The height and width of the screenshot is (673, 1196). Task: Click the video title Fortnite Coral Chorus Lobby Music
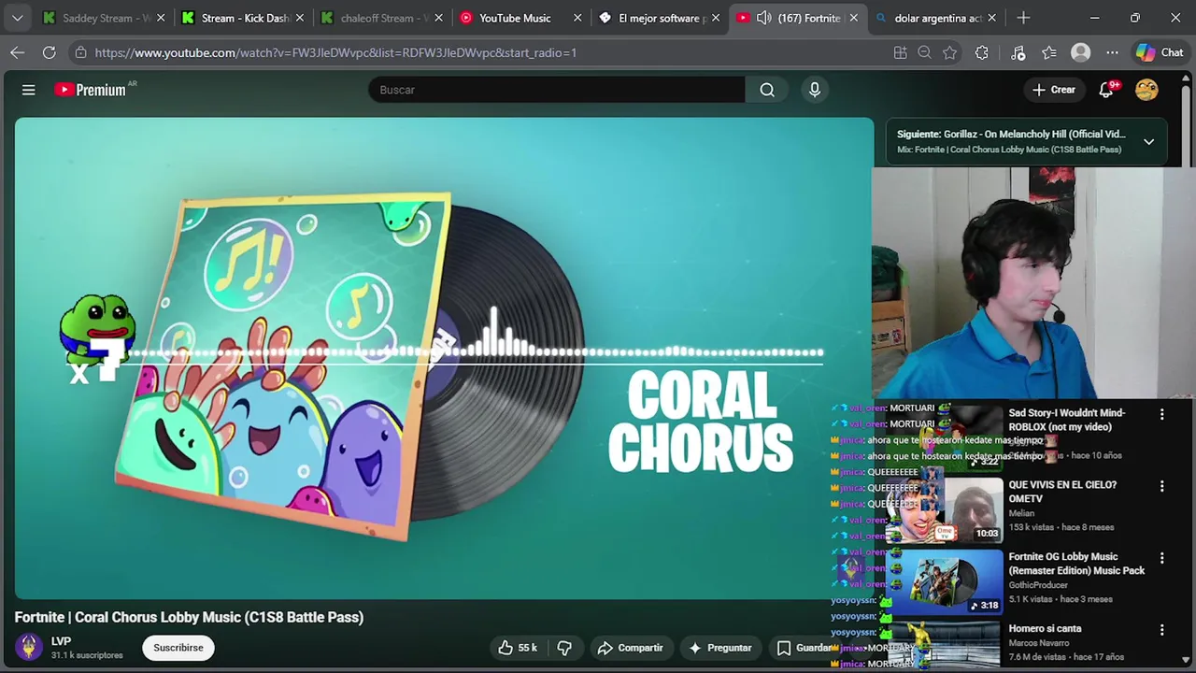189,617
